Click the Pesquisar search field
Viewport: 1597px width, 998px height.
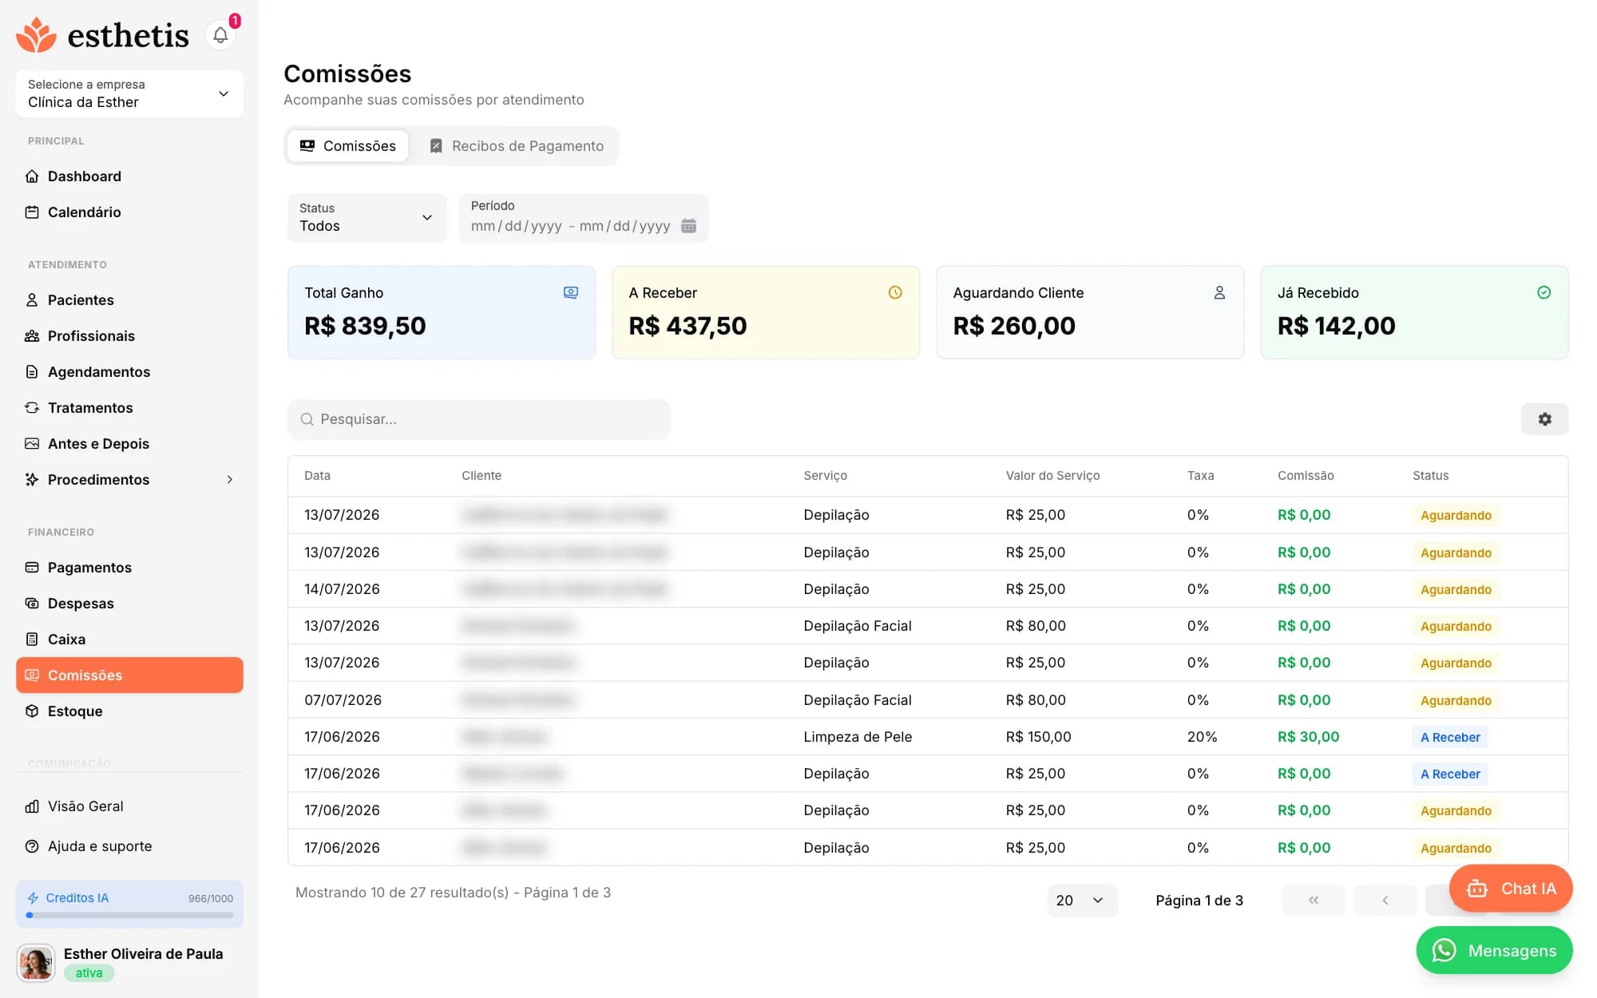click(478, 419)
